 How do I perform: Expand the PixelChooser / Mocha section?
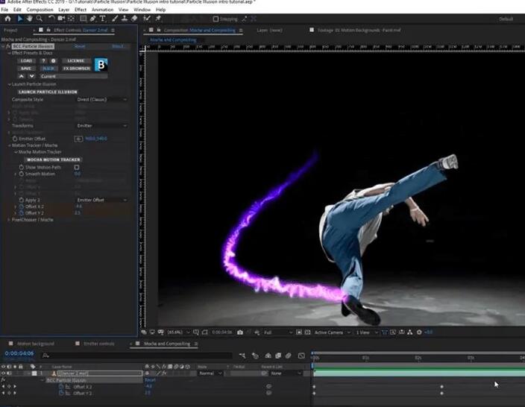tap(8, 220)
